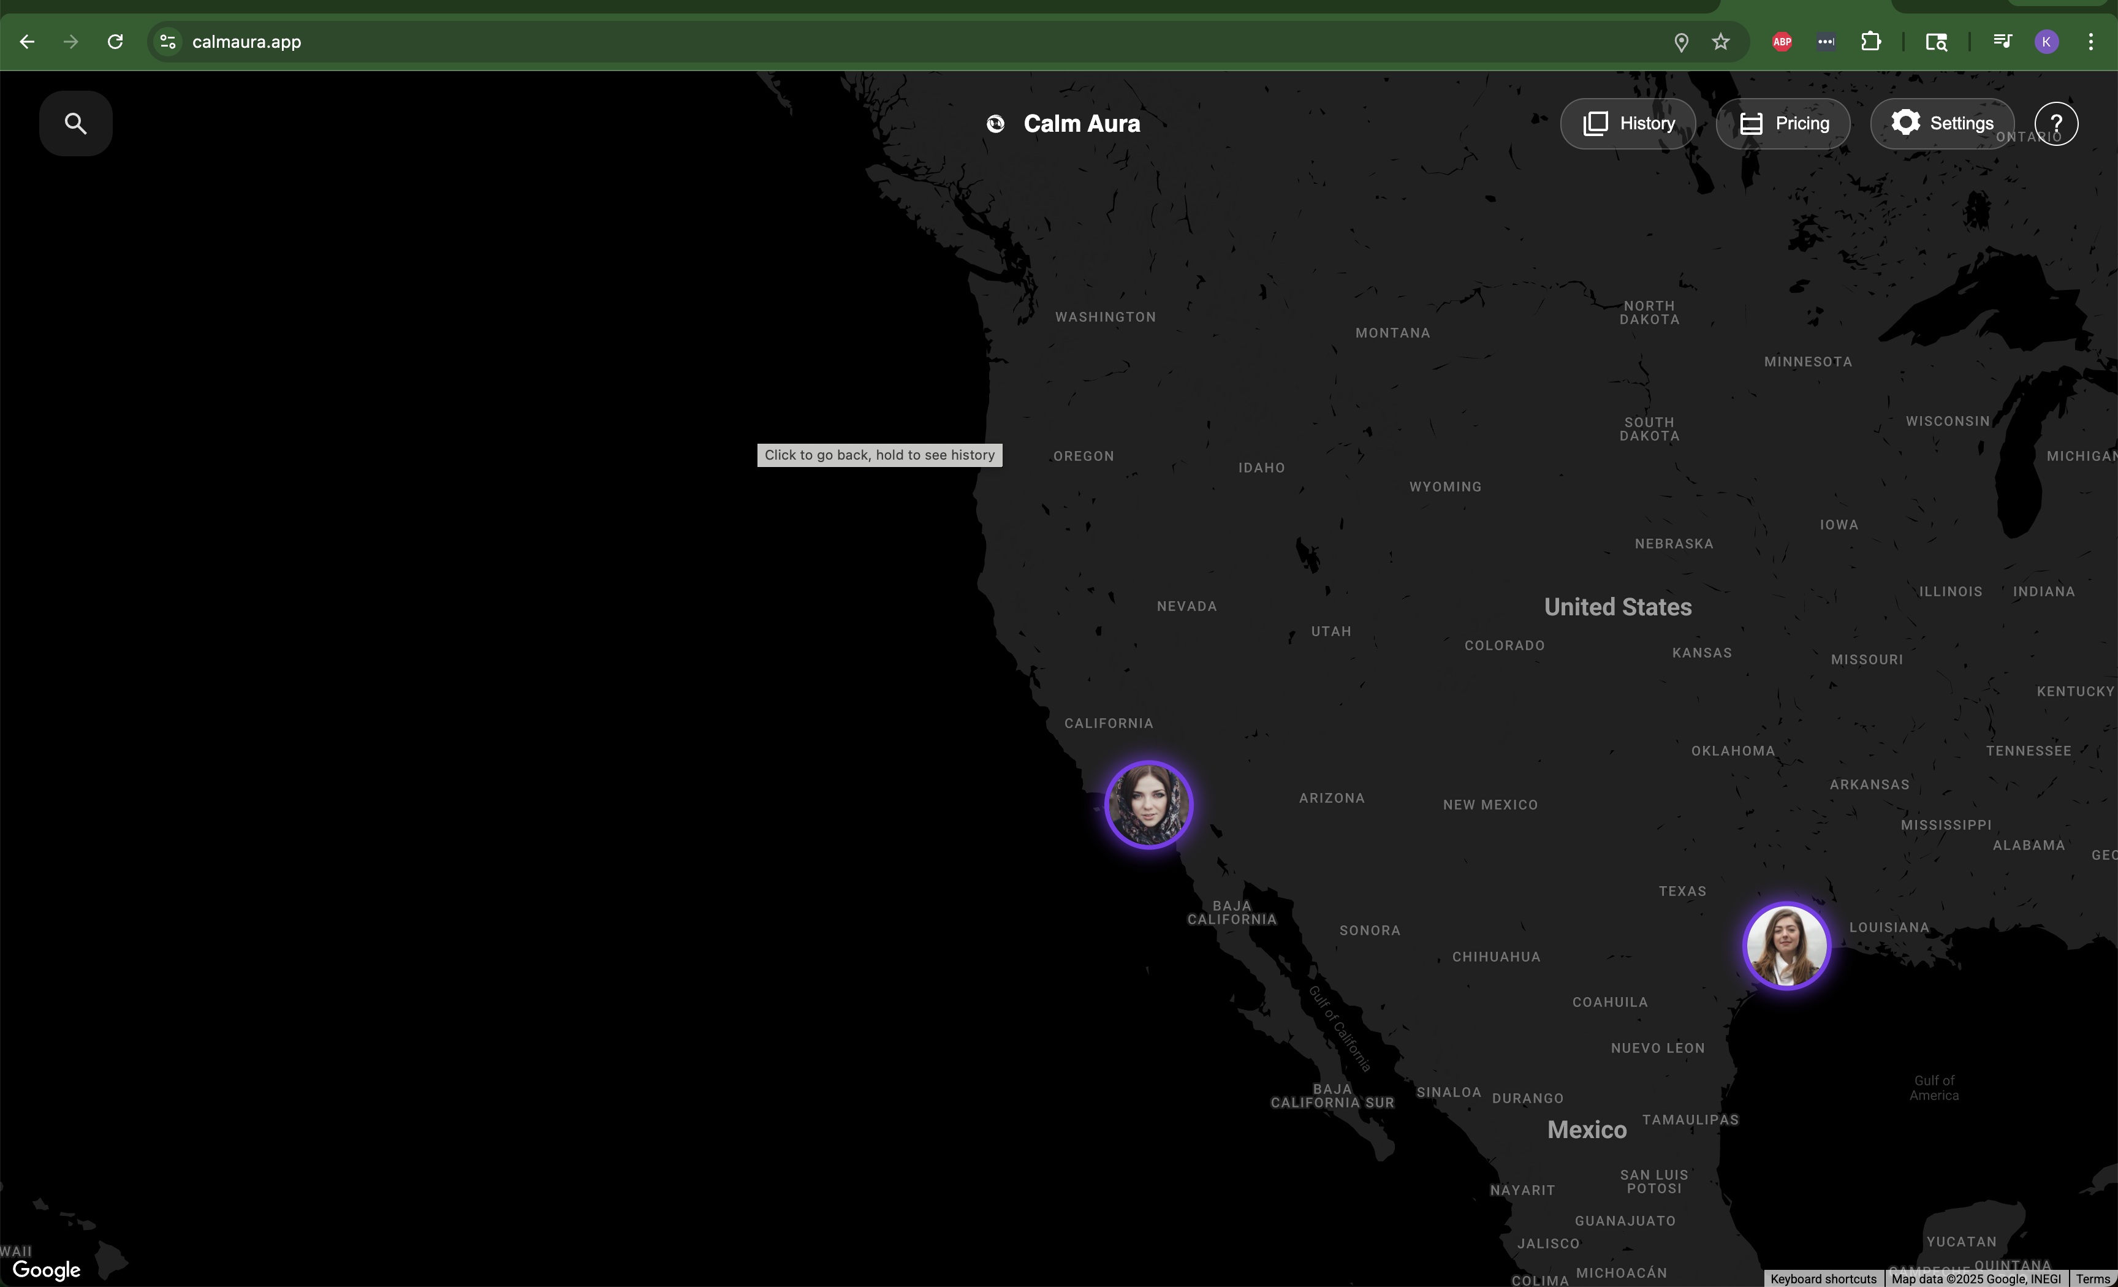Screen dimensions: 2118x1287
Task: Select the woman's avatar marker in California
Action: (x=1148, y=805)
